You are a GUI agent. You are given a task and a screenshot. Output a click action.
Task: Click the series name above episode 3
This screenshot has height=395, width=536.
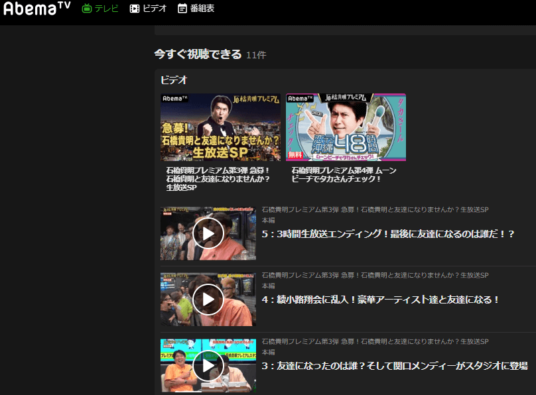375,341
